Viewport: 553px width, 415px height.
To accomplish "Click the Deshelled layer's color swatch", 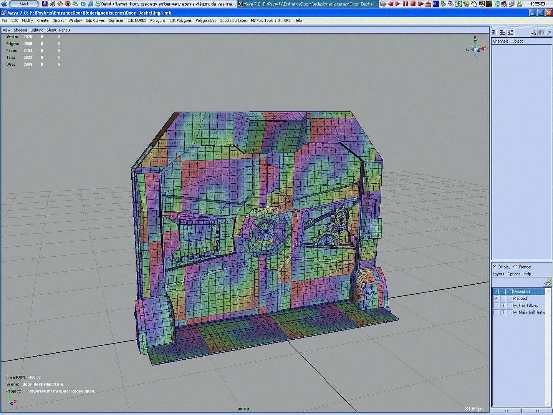I will click(510, 292).
